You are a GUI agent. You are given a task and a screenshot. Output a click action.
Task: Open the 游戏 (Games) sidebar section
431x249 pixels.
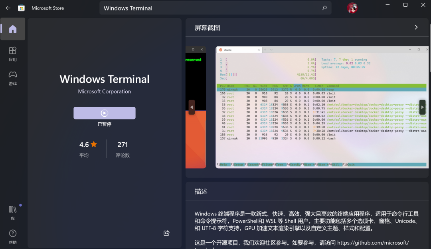click(x=13, y=78)
